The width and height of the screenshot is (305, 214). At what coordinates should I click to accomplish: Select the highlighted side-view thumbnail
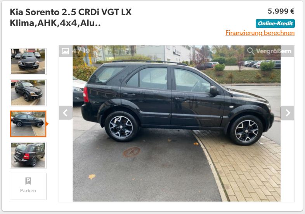(28, 124)
